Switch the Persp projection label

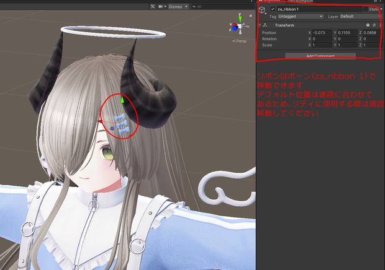coord(240,41)
